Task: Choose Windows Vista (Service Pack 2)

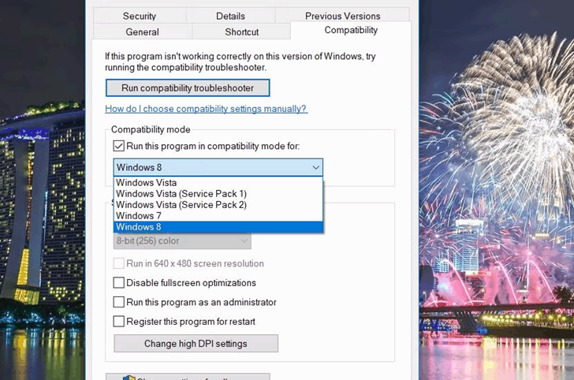Action: (218, 204)
